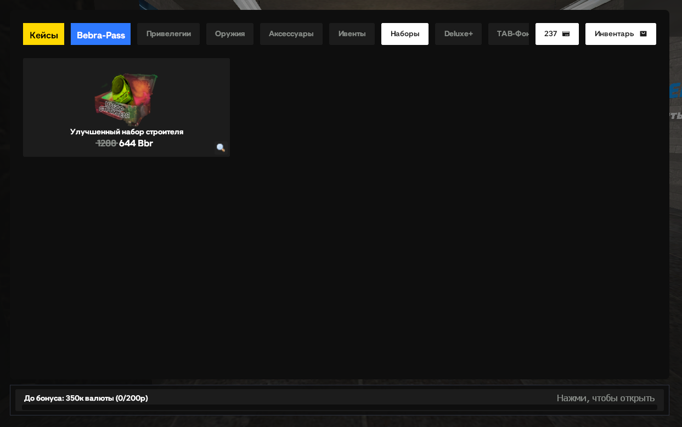Click the 237 balance number

tap(550, 34)
